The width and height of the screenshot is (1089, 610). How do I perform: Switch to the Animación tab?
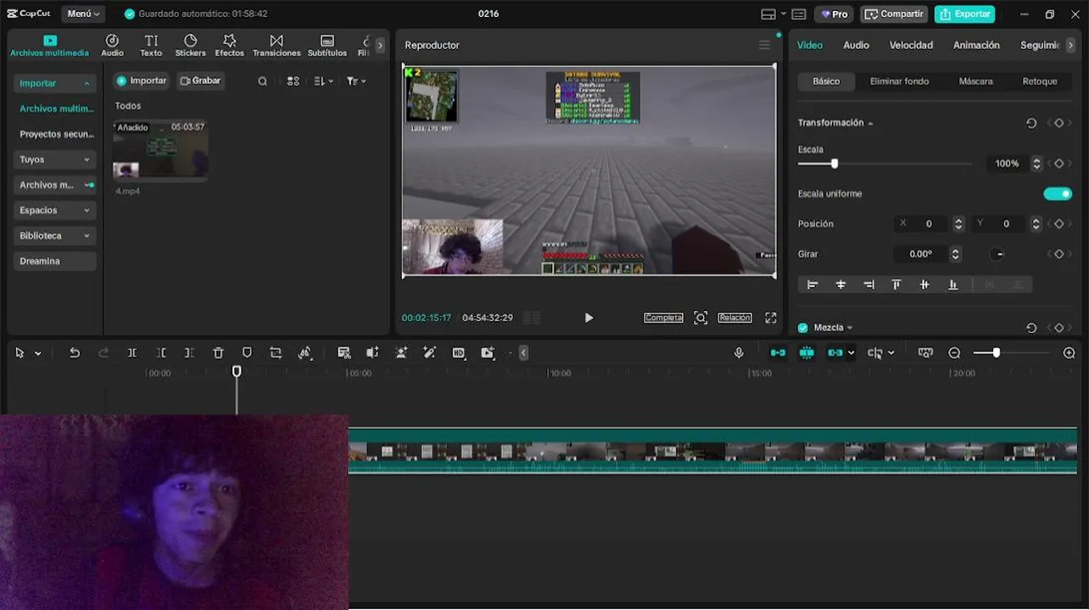pyautogui.click(x=976, y=45)
